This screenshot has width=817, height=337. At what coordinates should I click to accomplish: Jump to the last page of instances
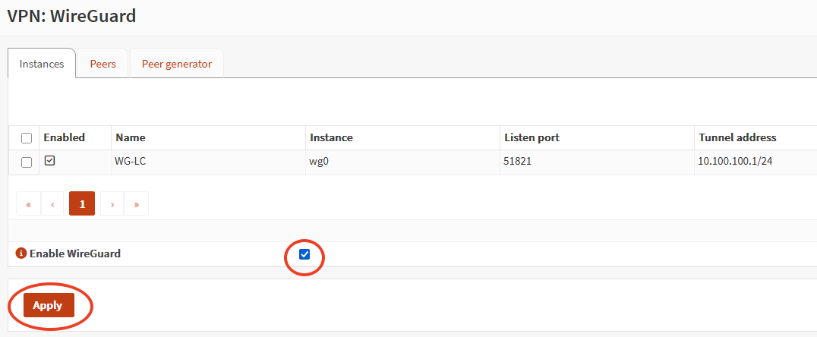136,203
